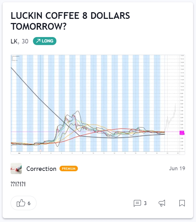Open the comments speech bubble icon
This screenshot has height=222, width=196.
point(137,203)
